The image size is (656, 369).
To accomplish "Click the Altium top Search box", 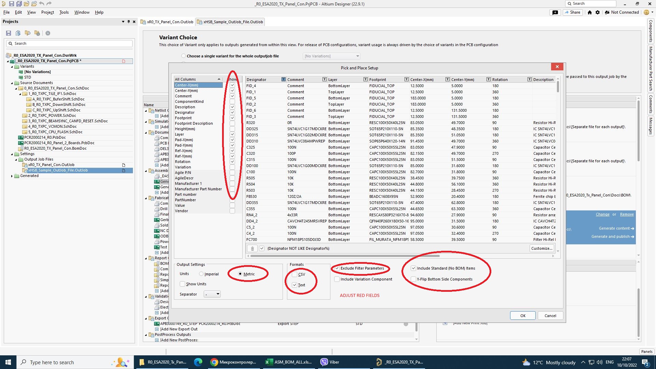I will pos(591,4).
